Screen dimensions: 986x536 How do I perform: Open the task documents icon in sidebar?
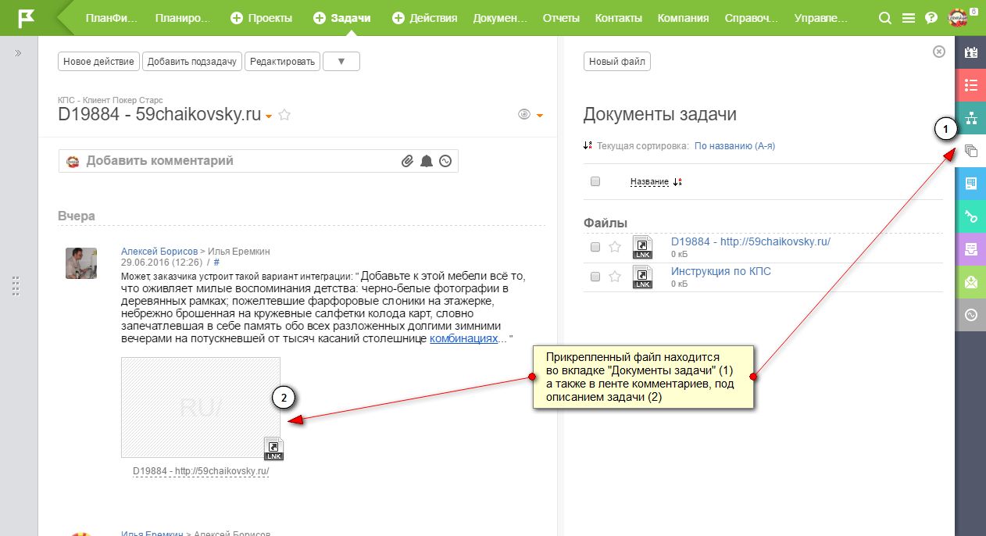click(971, 151)
